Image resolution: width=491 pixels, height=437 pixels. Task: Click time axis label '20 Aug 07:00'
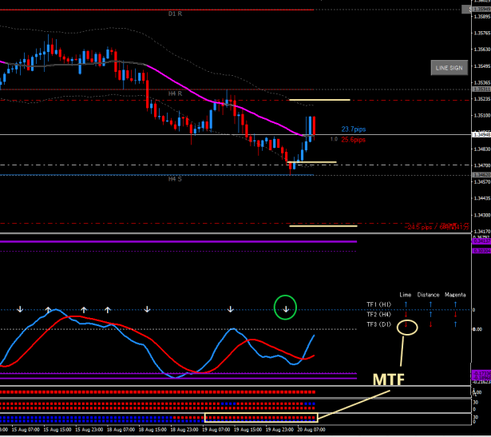click(311, 430)
